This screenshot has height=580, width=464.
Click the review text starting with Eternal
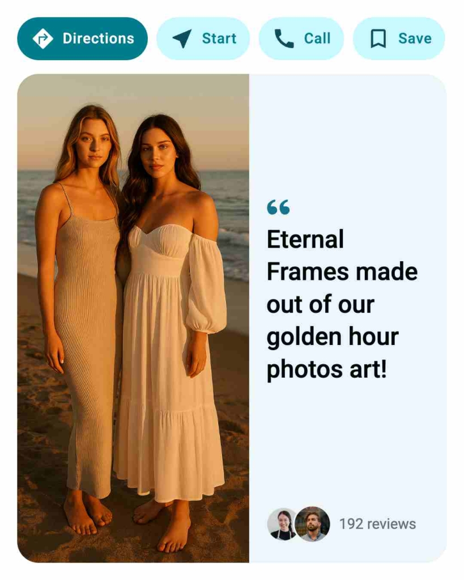tap(342, 304)
